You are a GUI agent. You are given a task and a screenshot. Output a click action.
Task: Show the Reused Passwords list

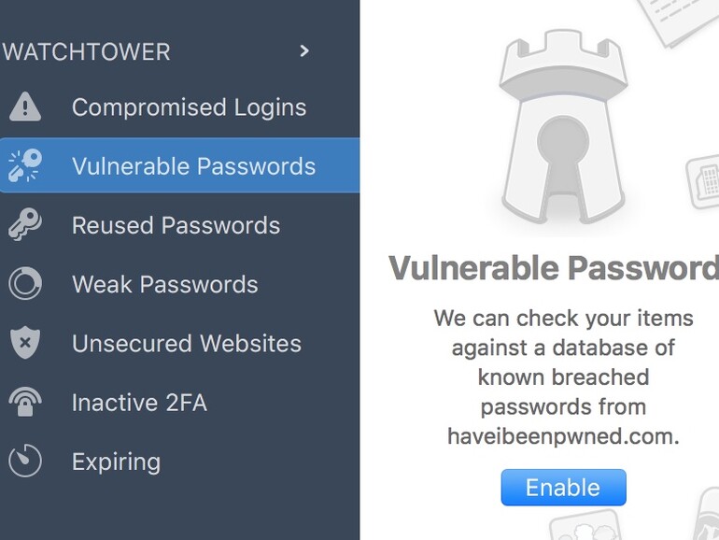[176, 225]
